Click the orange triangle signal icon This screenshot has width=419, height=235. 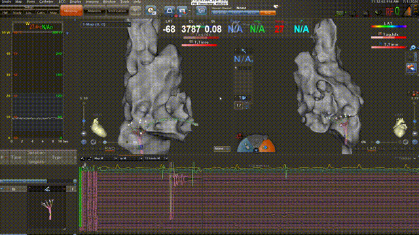tap(407, 11)
